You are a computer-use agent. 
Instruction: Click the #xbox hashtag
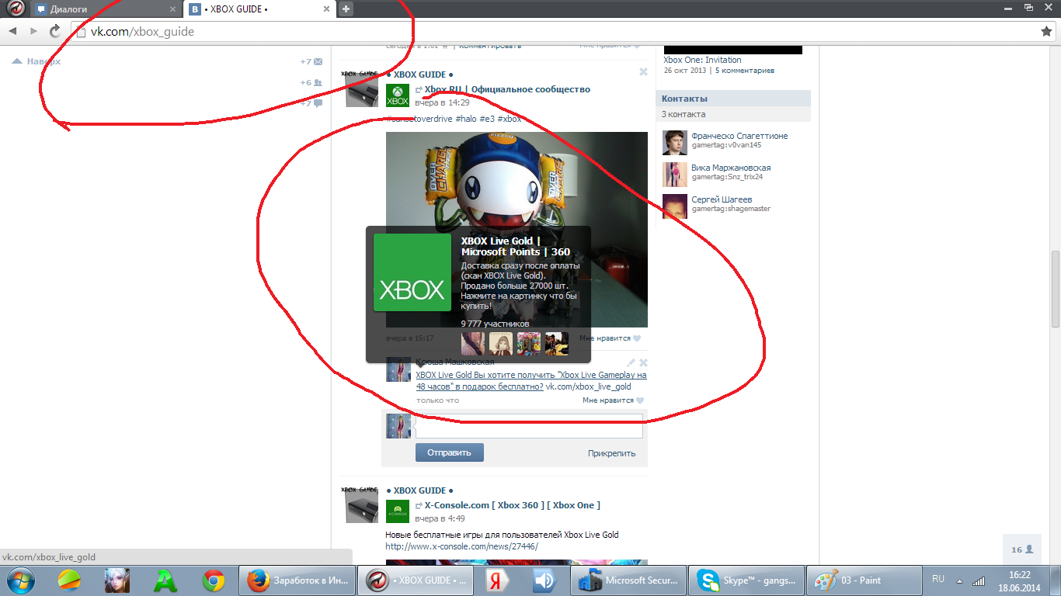click(x=510, y=119)
